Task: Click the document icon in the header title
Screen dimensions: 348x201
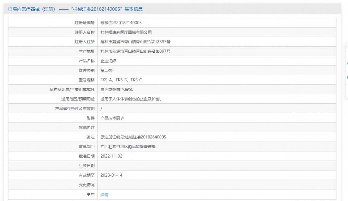Action: click(x=10, y=9)
